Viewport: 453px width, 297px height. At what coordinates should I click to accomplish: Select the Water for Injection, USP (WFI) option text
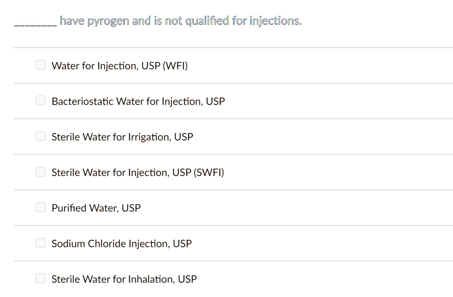pos(119,66)
